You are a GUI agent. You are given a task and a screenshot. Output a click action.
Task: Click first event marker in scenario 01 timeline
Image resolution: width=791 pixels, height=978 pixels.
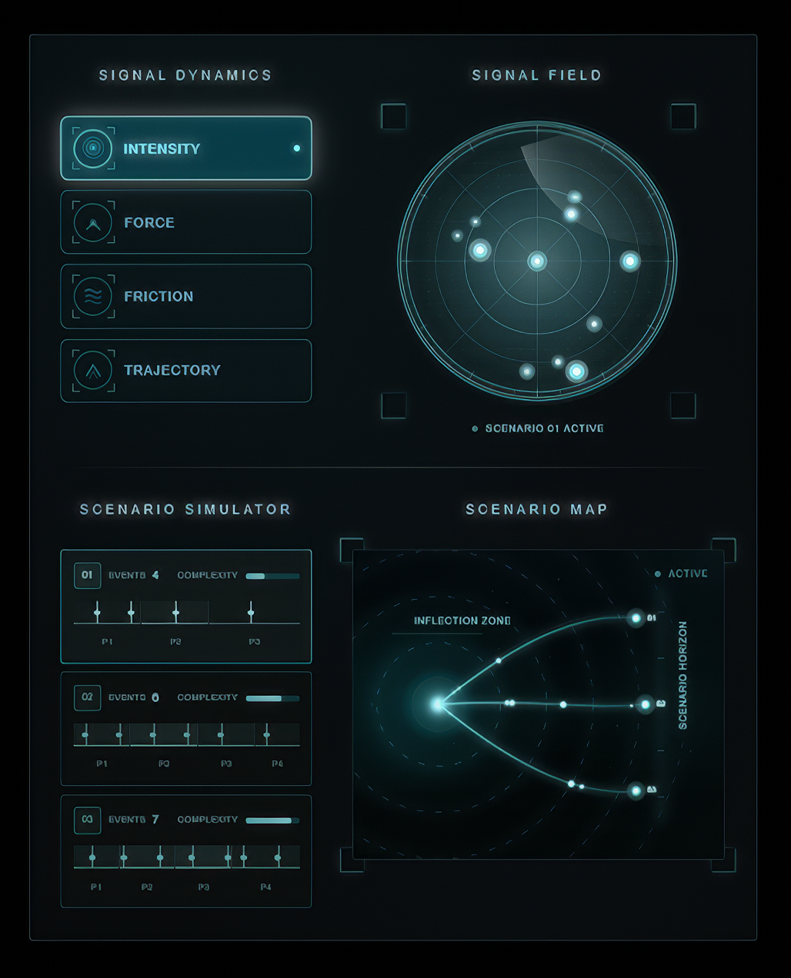pyautogui.click(x=97, y=613)
